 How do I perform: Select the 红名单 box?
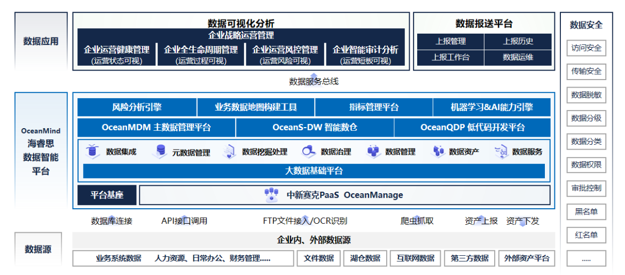[x=586, y=235]
